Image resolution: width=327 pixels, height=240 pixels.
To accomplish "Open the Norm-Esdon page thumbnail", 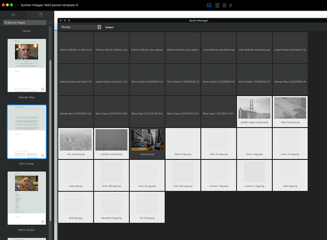I will point(27,197).
